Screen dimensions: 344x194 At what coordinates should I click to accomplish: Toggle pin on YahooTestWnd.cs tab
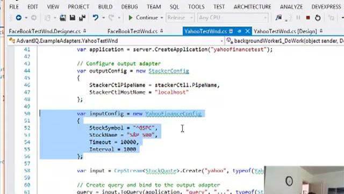(239, 31)
